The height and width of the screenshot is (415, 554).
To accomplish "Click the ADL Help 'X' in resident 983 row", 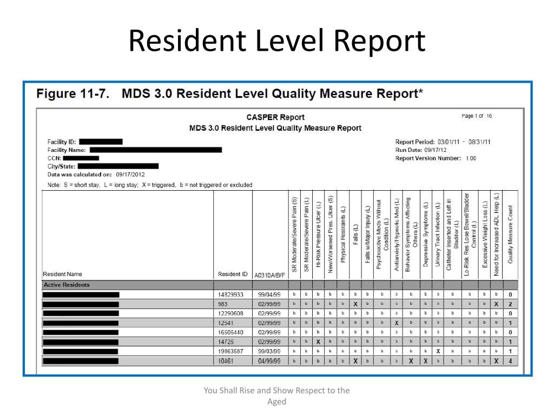I will (496, 304).
